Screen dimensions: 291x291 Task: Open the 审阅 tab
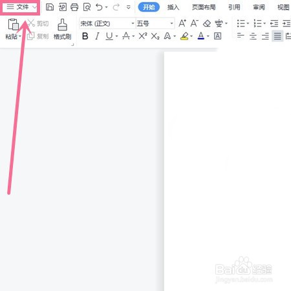(259, 7)
